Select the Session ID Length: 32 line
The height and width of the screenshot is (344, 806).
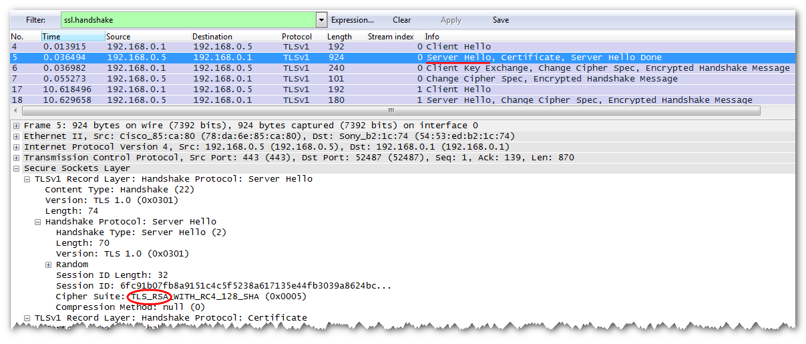112,275
